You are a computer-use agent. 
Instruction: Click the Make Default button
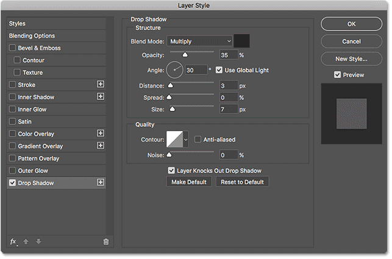[189, 182]
